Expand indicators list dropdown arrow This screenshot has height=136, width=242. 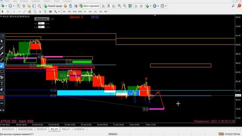pyautogui.click(x=150, y=6)
